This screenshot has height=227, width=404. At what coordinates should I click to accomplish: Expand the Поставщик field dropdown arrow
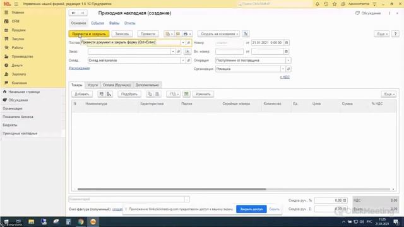click(x=183, y=43)
